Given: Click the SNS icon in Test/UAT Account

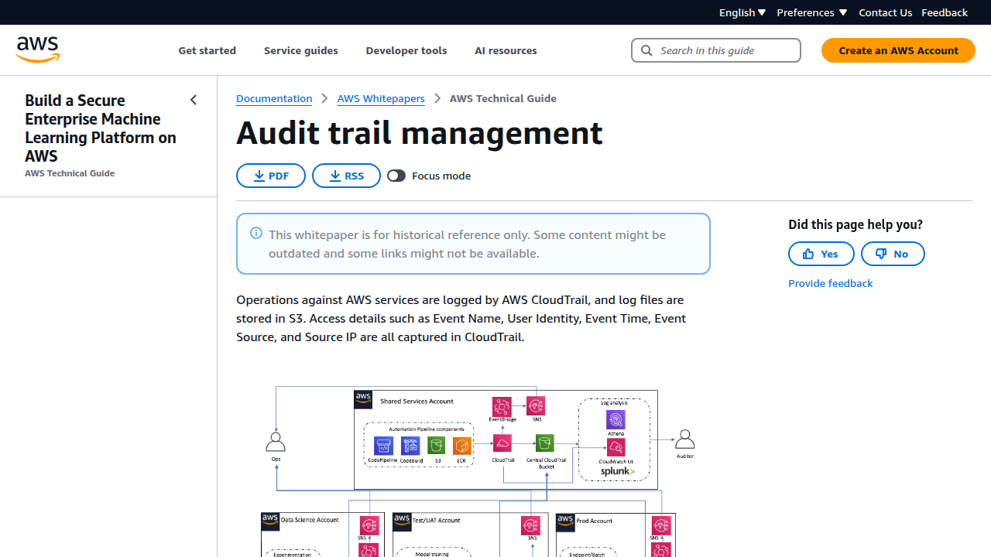Looking at the screenshot, I should (531, 525).
